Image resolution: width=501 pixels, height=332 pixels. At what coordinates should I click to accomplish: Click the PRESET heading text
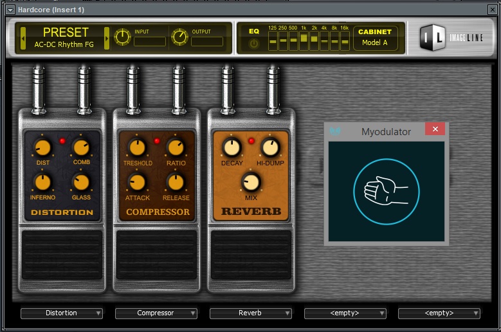[66, 33]
